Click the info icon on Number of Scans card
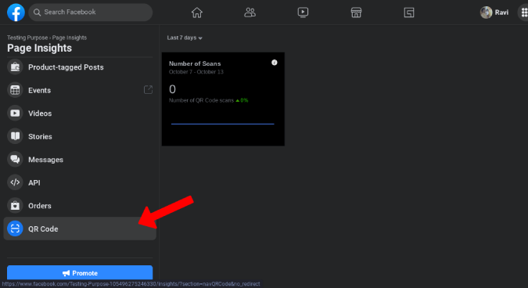Screen dimensions: 528x288 pyautogui.click(x=274, y=63)
